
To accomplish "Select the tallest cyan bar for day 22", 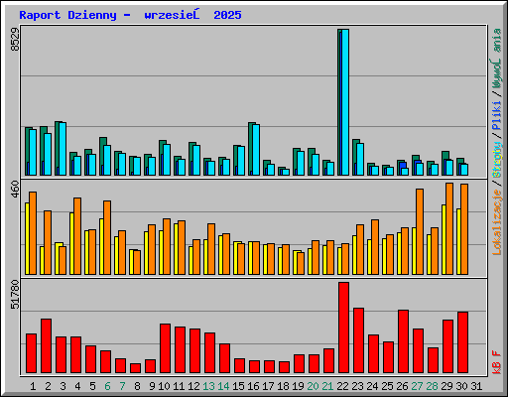I will pyautogui.click(x=345, y=102).
